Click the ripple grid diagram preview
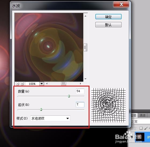The image size is (150, 147). click(x=108, y=105)
